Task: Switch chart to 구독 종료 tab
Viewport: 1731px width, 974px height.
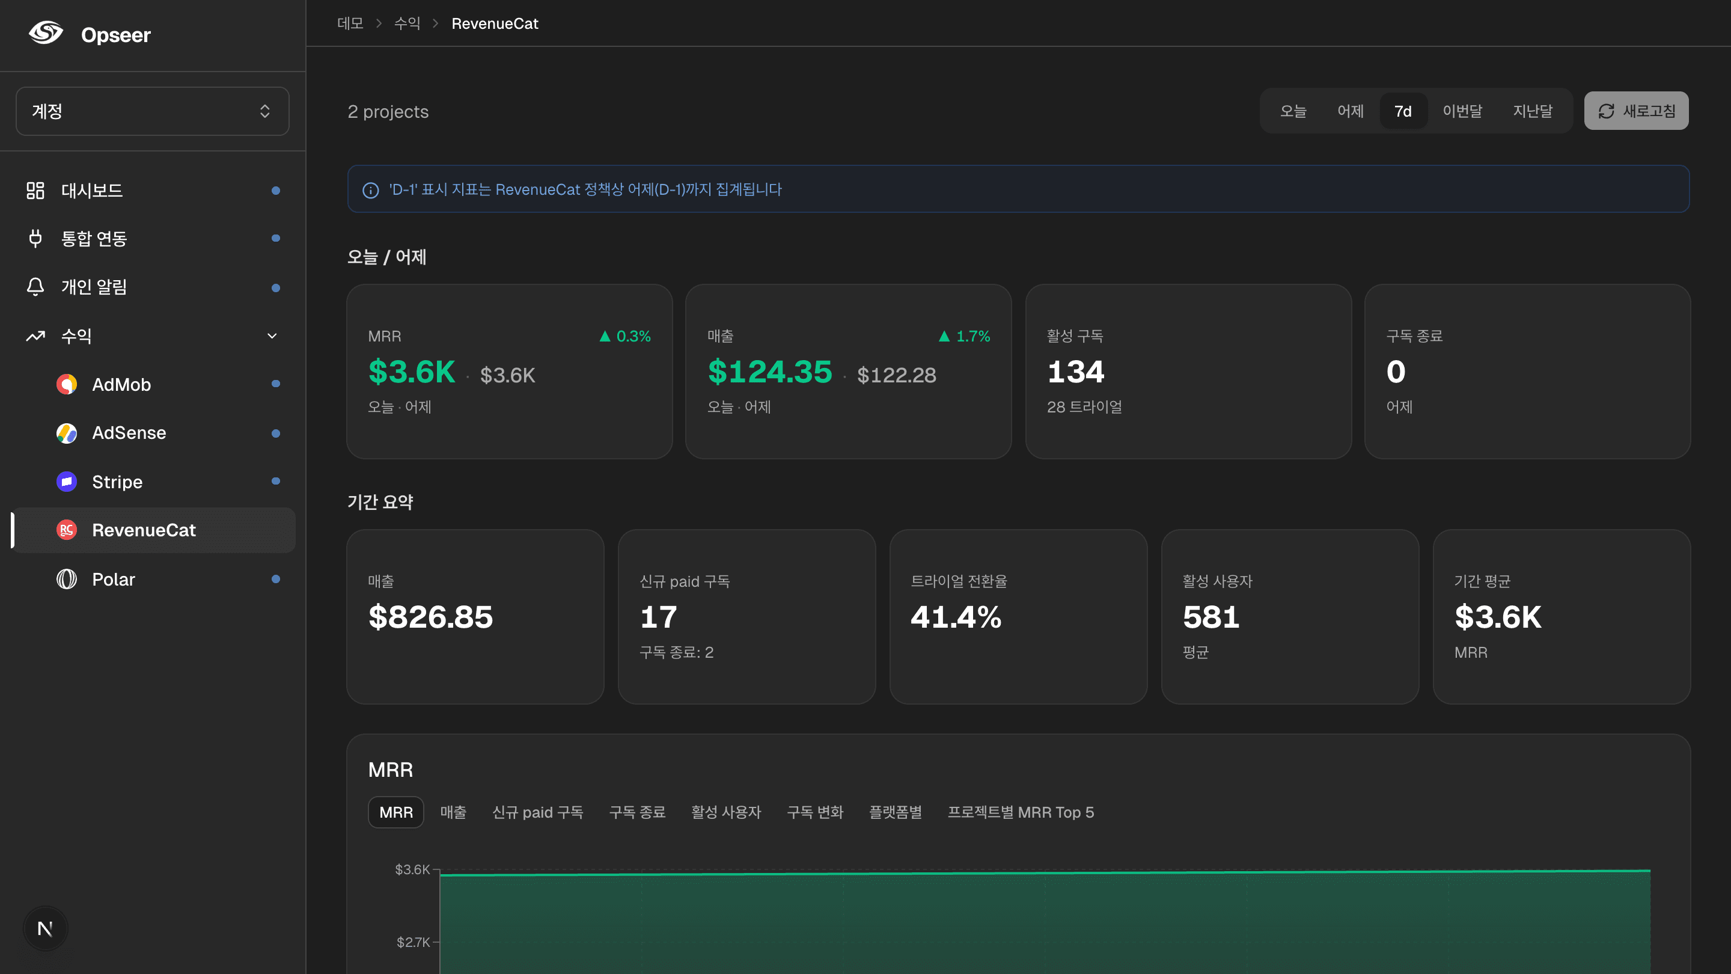Action: 637,812
